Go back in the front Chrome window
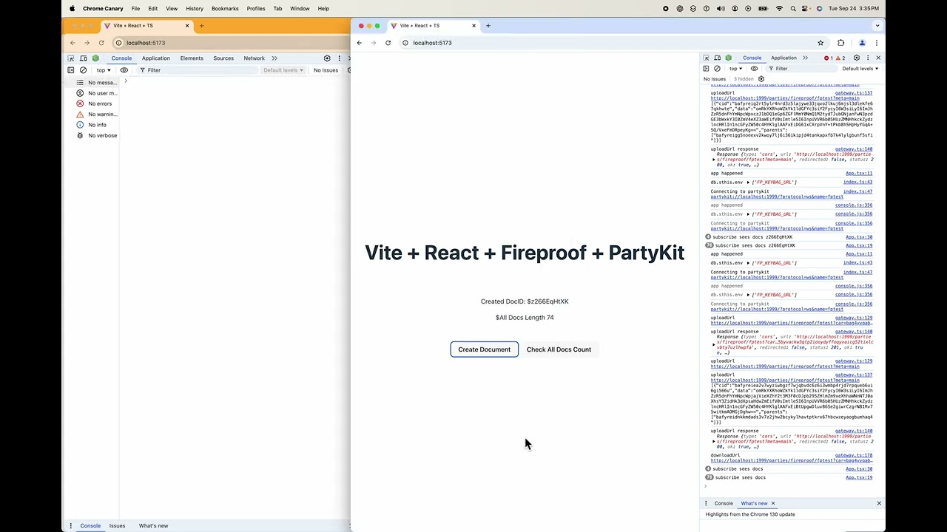This screenshot has width=947, height=532. (360, 43)
